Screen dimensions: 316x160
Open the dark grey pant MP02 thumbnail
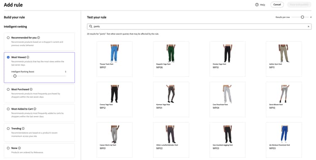click(171, 134)
